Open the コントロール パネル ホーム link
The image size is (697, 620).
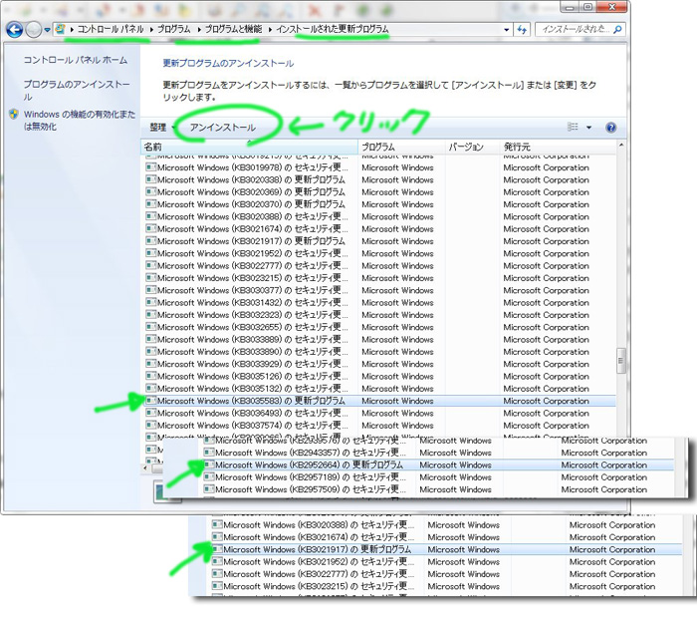pyautogui.click(x=75, y=60)
